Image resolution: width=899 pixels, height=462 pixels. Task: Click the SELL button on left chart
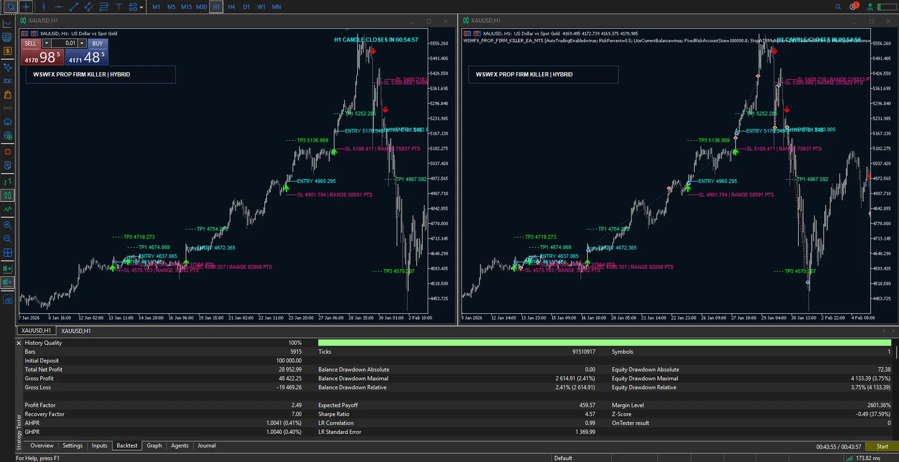click(x=31, y=44)
